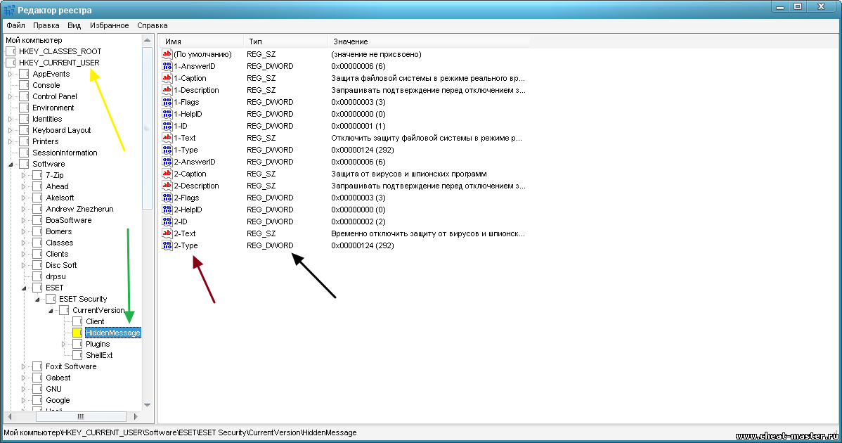
Task: Expand the Disc Soft key
Action: (x=24, y=265)
